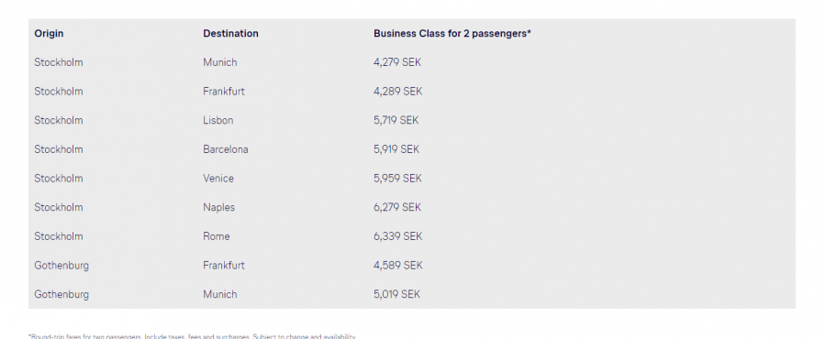Select Frankfurt destination from Stockholm row
This screenshot has height=339, width=826.
click(224, 92)
